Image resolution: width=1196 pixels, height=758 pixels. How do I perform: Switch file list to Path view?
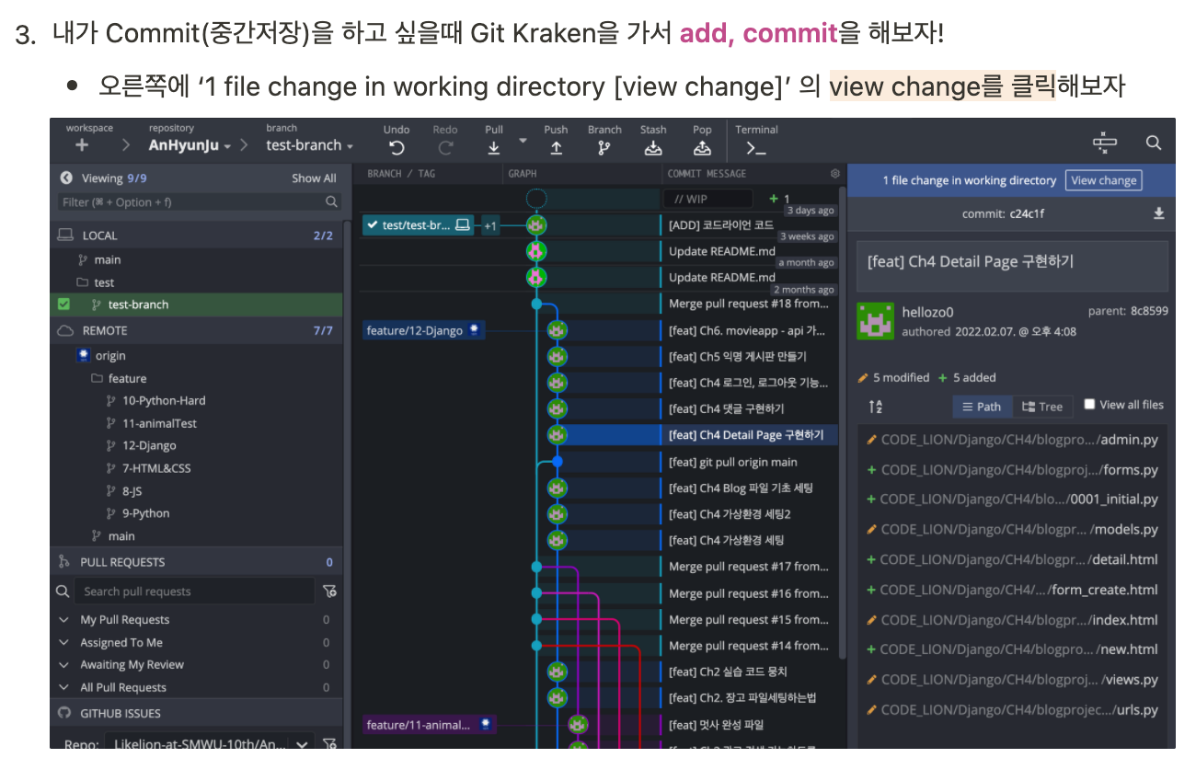(x=982, y=407)
